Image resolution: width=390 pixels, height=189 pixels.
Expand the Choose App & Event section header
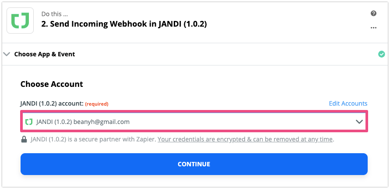pyautogui.click(x=45, y=55)
